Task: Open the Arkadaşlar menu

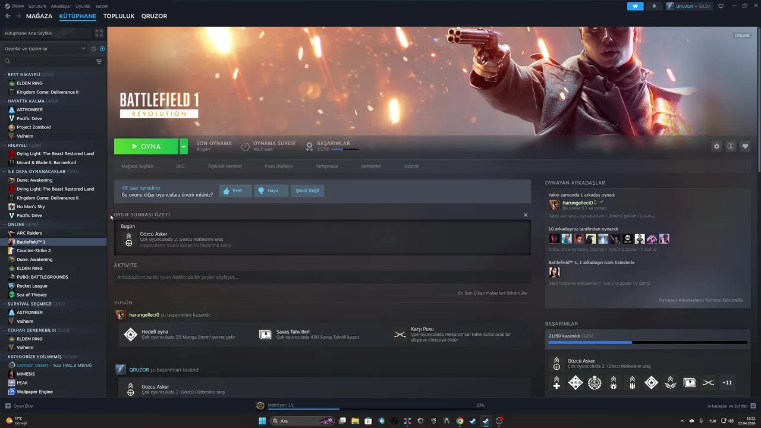Action: (60, 6)
